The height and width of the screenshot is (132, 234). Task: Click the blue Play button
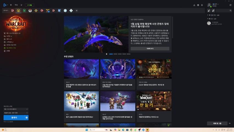[x=14, y=118]
